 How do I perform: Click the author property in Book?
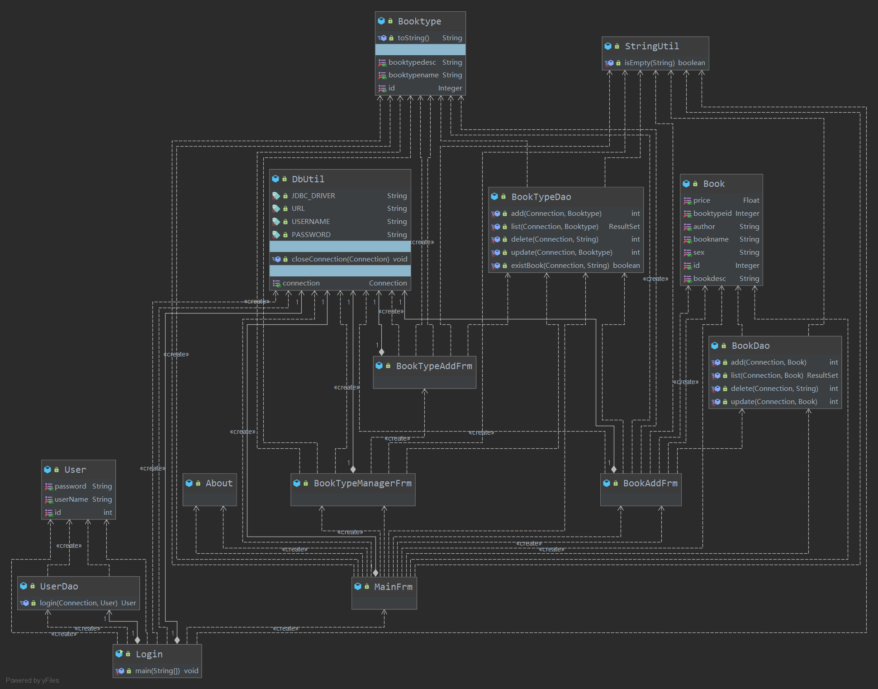pyautogui.click(x=721, y=227)
